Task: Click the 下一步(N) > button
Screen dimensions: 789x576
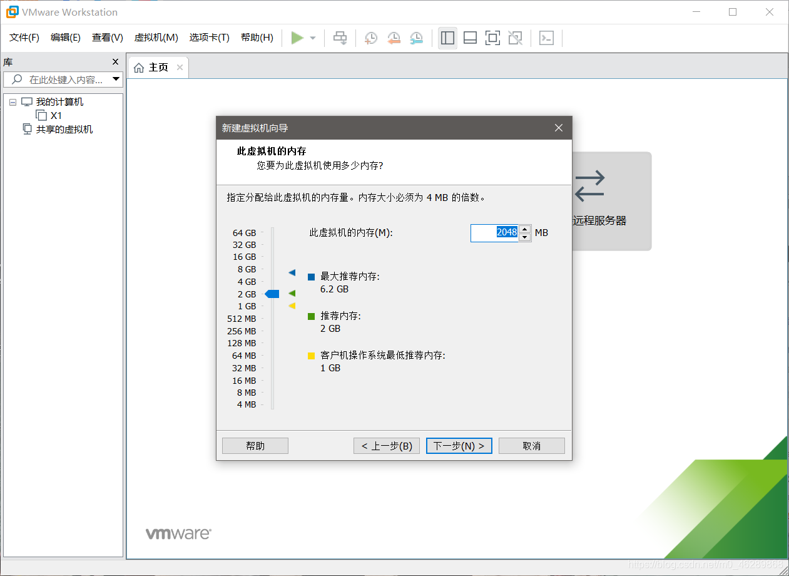Action: 459,446
